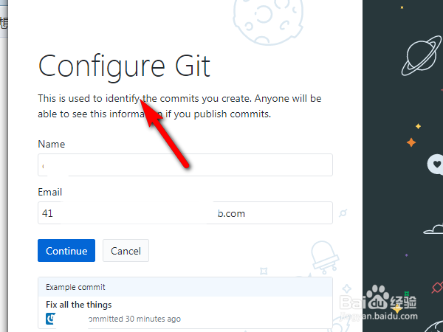Screen dimensions: 443x332
Task: Click the 'Email' field label
Action: coord(50,192)
